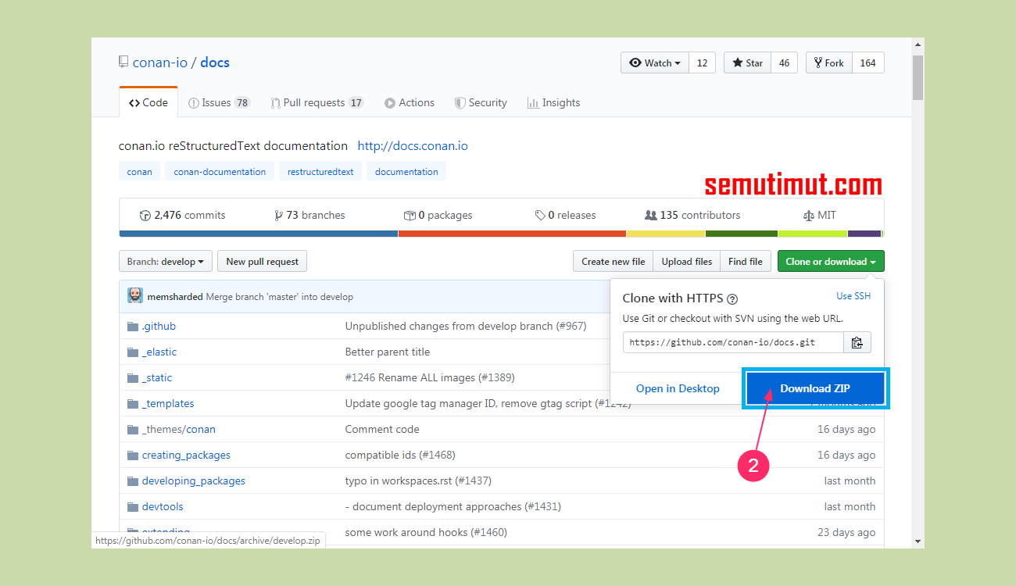Open commit message 'compatible ids (#1468)'
The height and width of the screenshot is (586, 1016).
click(x=400, y=455)
